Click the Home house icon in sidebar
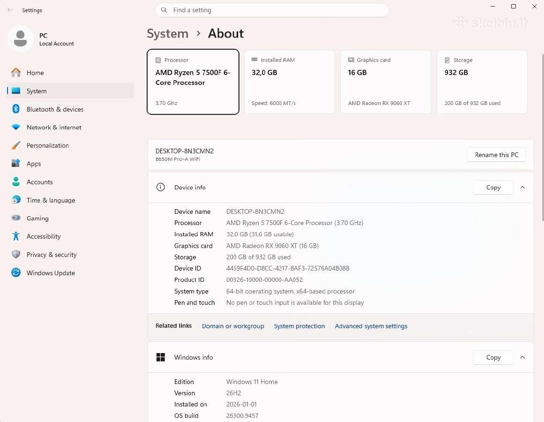Image resolution: width=544 pixels, height=422 pixels. pyautogui.click(x=16, y=73)
